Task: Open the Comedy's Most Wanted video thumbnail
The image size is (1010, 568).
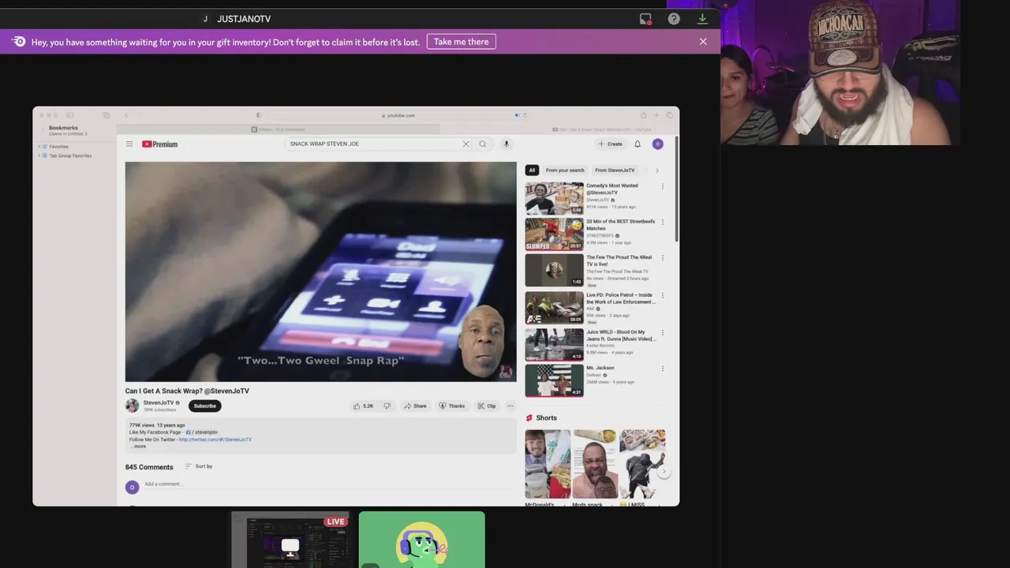Action: point(555,199)
